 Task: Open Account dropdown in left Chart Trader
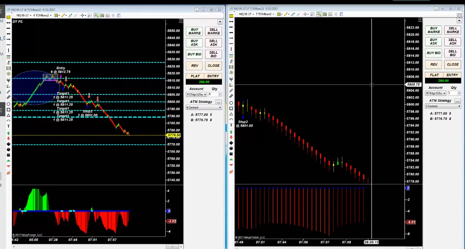coord(196,94)
